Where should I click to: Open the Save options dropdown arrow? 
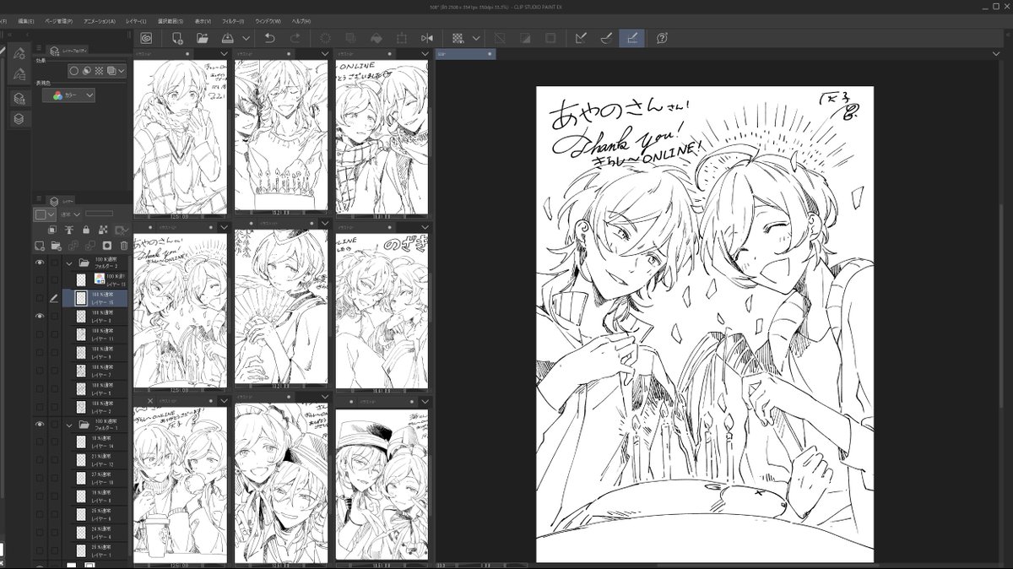tap(246, 38)
